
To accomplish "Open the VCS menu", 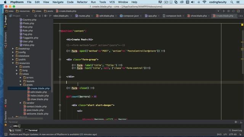I will 112,2.
